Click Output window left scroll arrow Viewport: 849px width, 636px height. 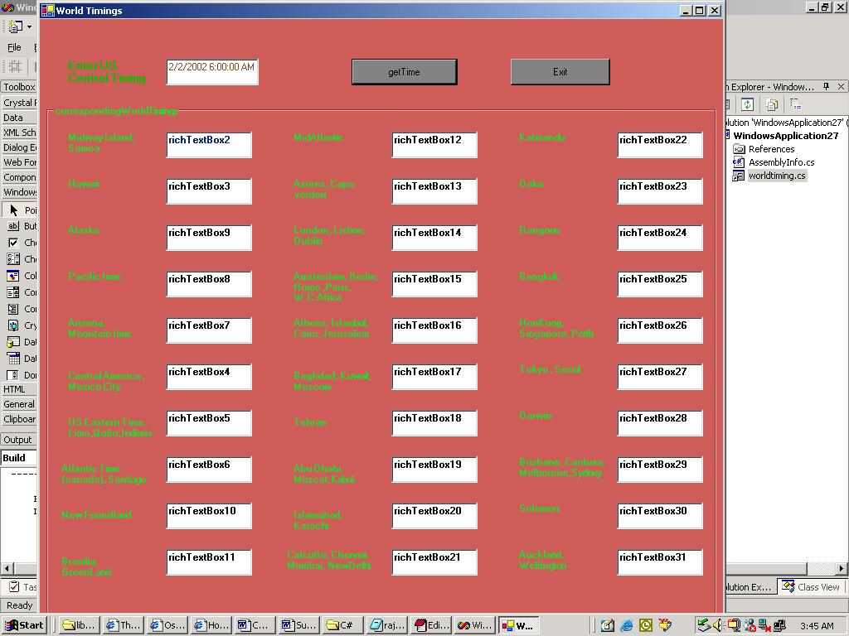click(7, 568)
